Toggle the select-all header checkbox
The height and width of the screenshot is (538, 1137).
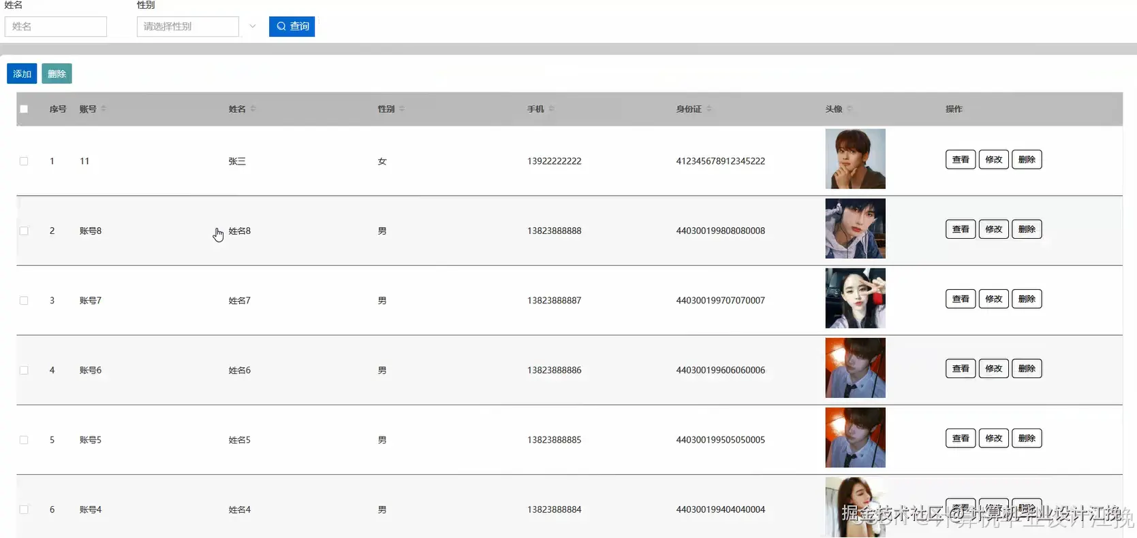click(24, 109)
